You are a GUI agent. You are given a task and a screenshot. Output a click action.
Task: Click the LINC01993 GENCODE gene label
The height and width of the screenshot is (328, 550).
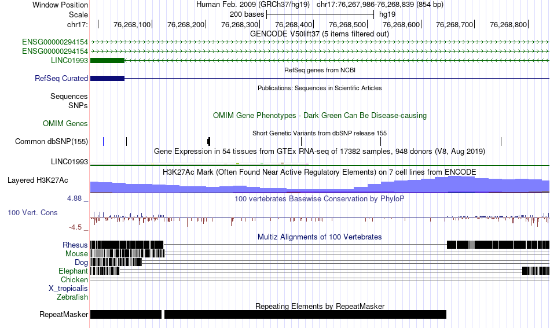pos(69,60)
